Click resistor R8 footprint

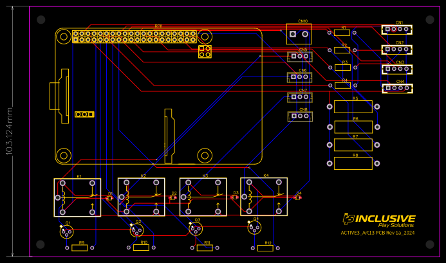pos(353,163)
